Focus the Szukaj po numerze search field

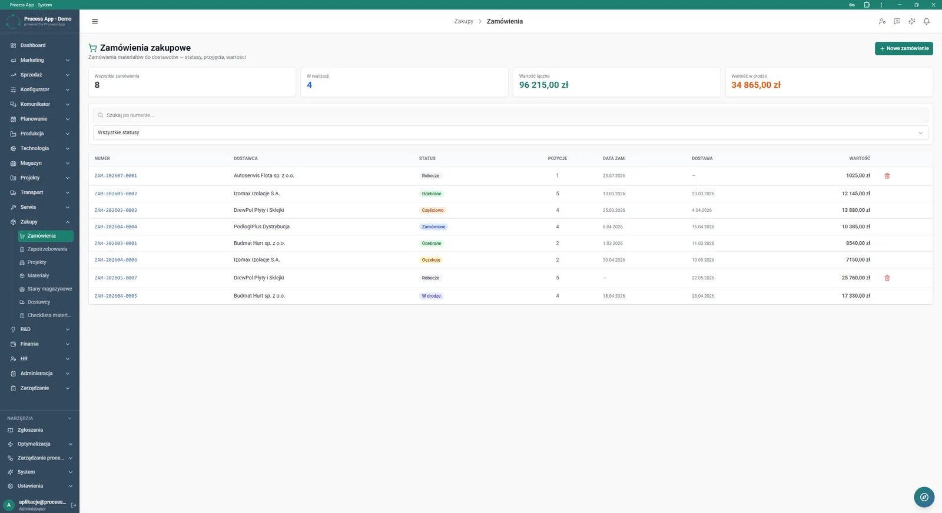tap(510, 115)
